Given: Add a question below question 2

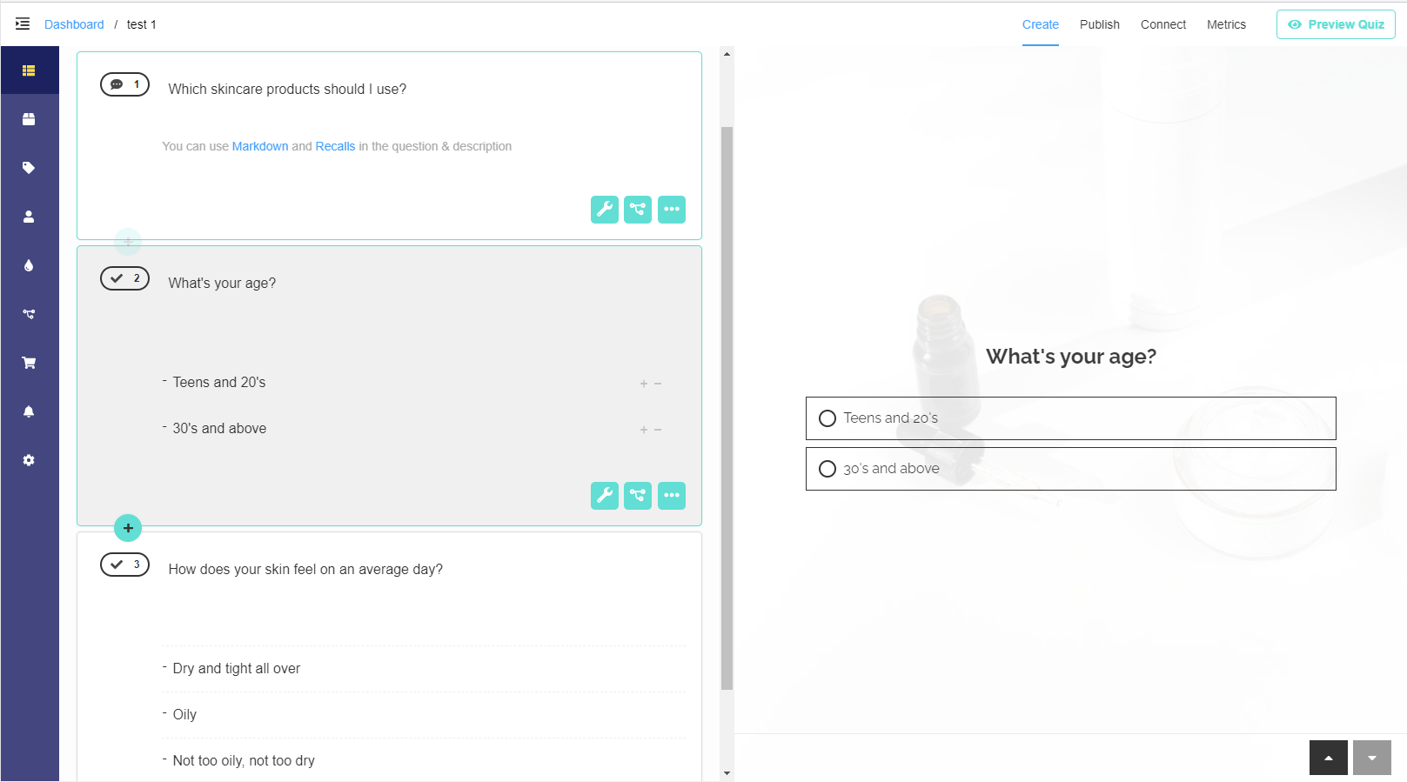Looking at the screenshot, I should click(128, 528).
